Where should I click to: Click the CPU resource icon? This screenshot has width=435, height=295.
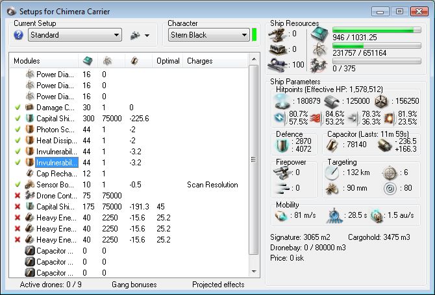point(319,34)
